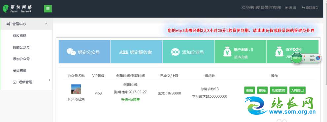Click the 添加企业号 tile
Viewport: 327px width, 122px height.
coord(188,52)
